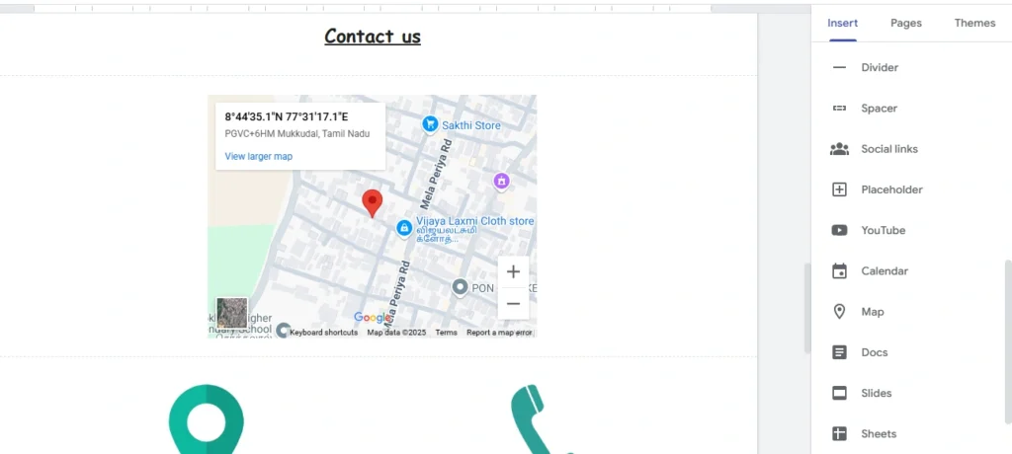Click the red location marker on map
1012x454 pixels.
tap(372, 202)
